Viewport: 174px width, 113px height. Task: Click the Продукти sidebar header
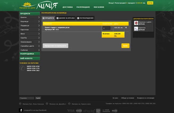coord(30,14)
